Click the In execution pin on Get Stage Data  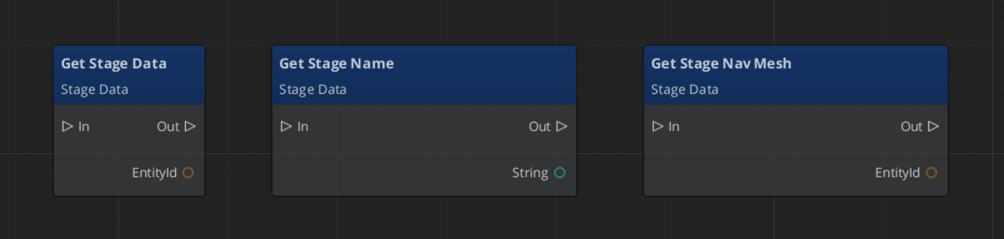67,126
